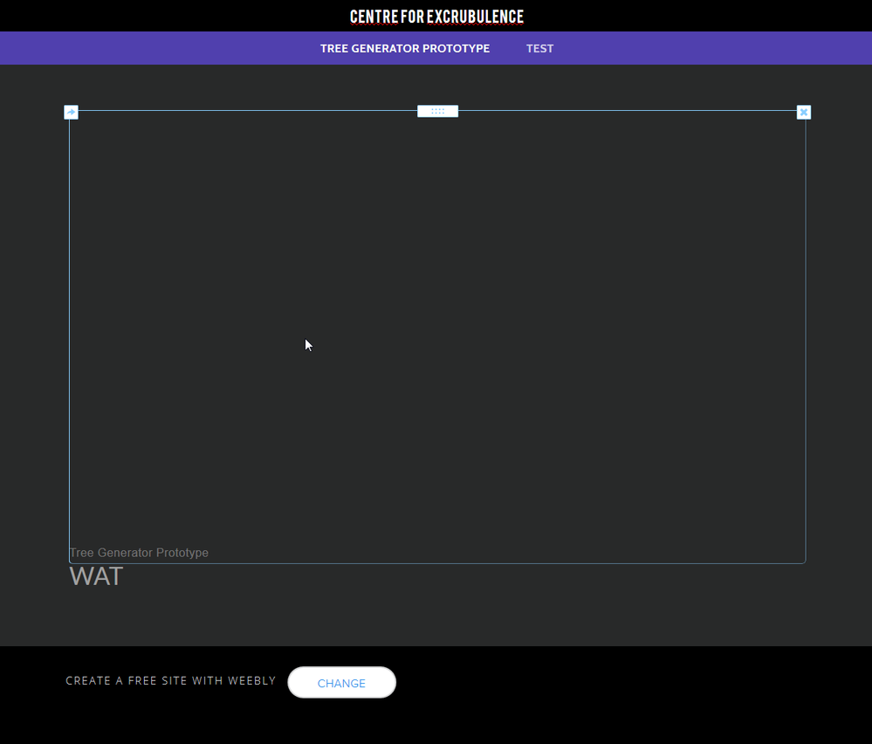This screenshot has width=872, height=744.
Task: Click the dotted drag handle on the element's top edge
Action: pos(437,111)
